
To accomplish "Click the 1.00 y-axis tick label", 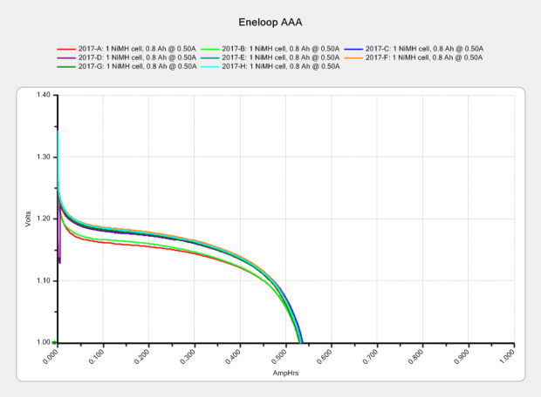I will click(x=44, y=342).
